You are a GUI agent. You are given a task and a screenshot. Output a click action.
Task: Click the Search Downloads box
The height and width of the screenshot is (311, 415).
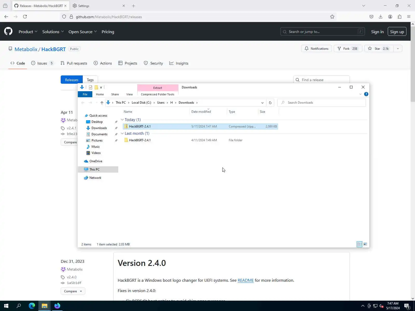(x=322, y=103)
